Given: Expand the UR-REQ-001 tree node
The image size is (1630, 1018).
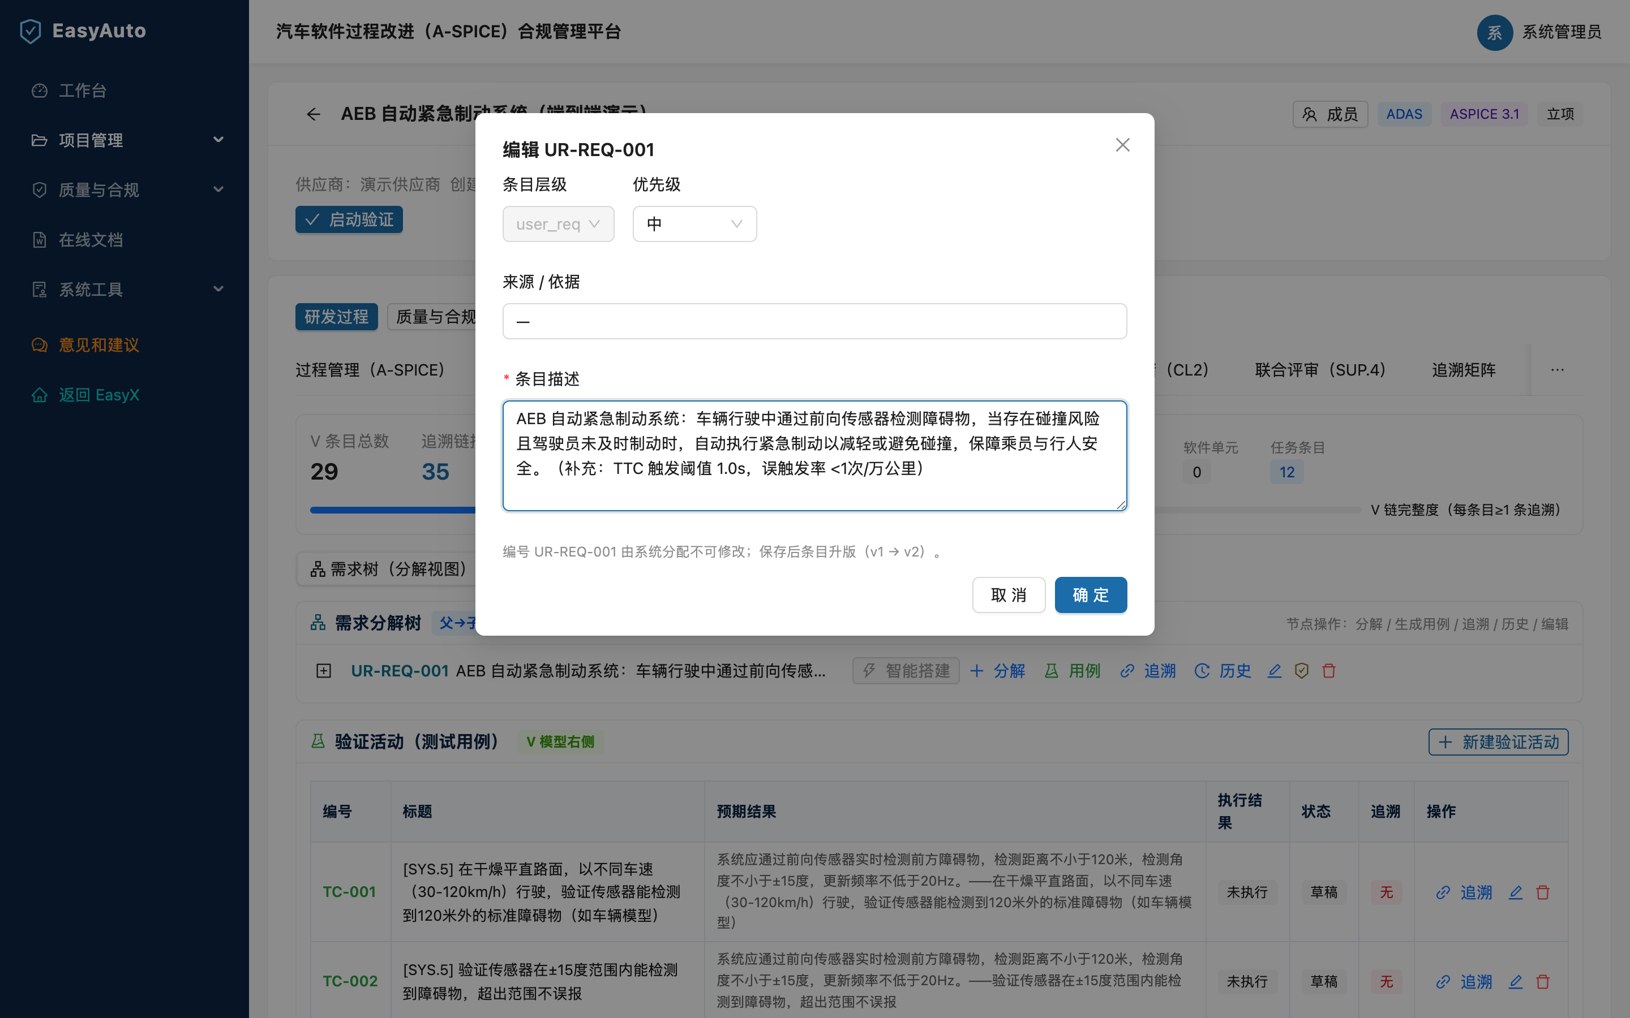Looking at the screenshot, I should [324, 671].
